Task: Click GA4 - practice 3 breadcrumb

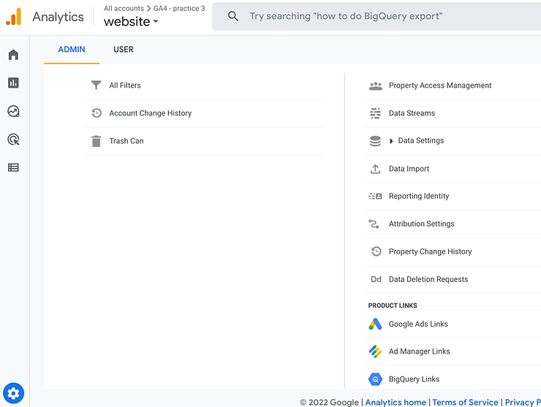Action: point(179,8)
